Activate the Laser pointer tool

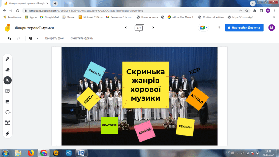(7, 134)
